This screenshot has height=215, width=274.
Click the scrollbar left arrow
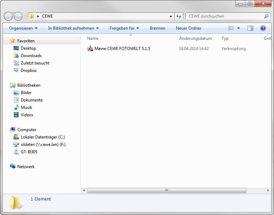coord(84,190)
